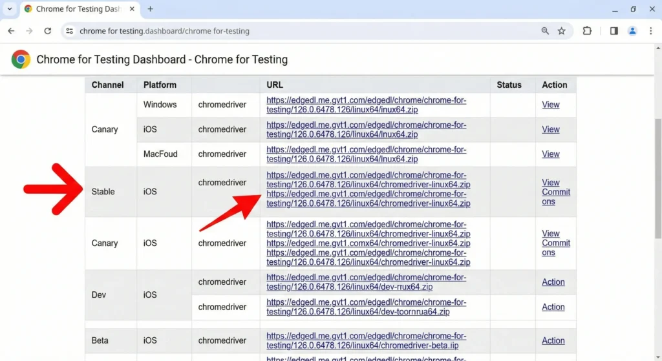Open the chromedriver-beta URL link
This screenshot has height=361, width=662.
(x=367, y=341)
